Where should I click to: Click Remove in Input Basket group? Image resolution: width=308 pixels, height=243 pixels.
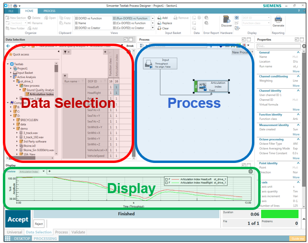click(181, 18)
